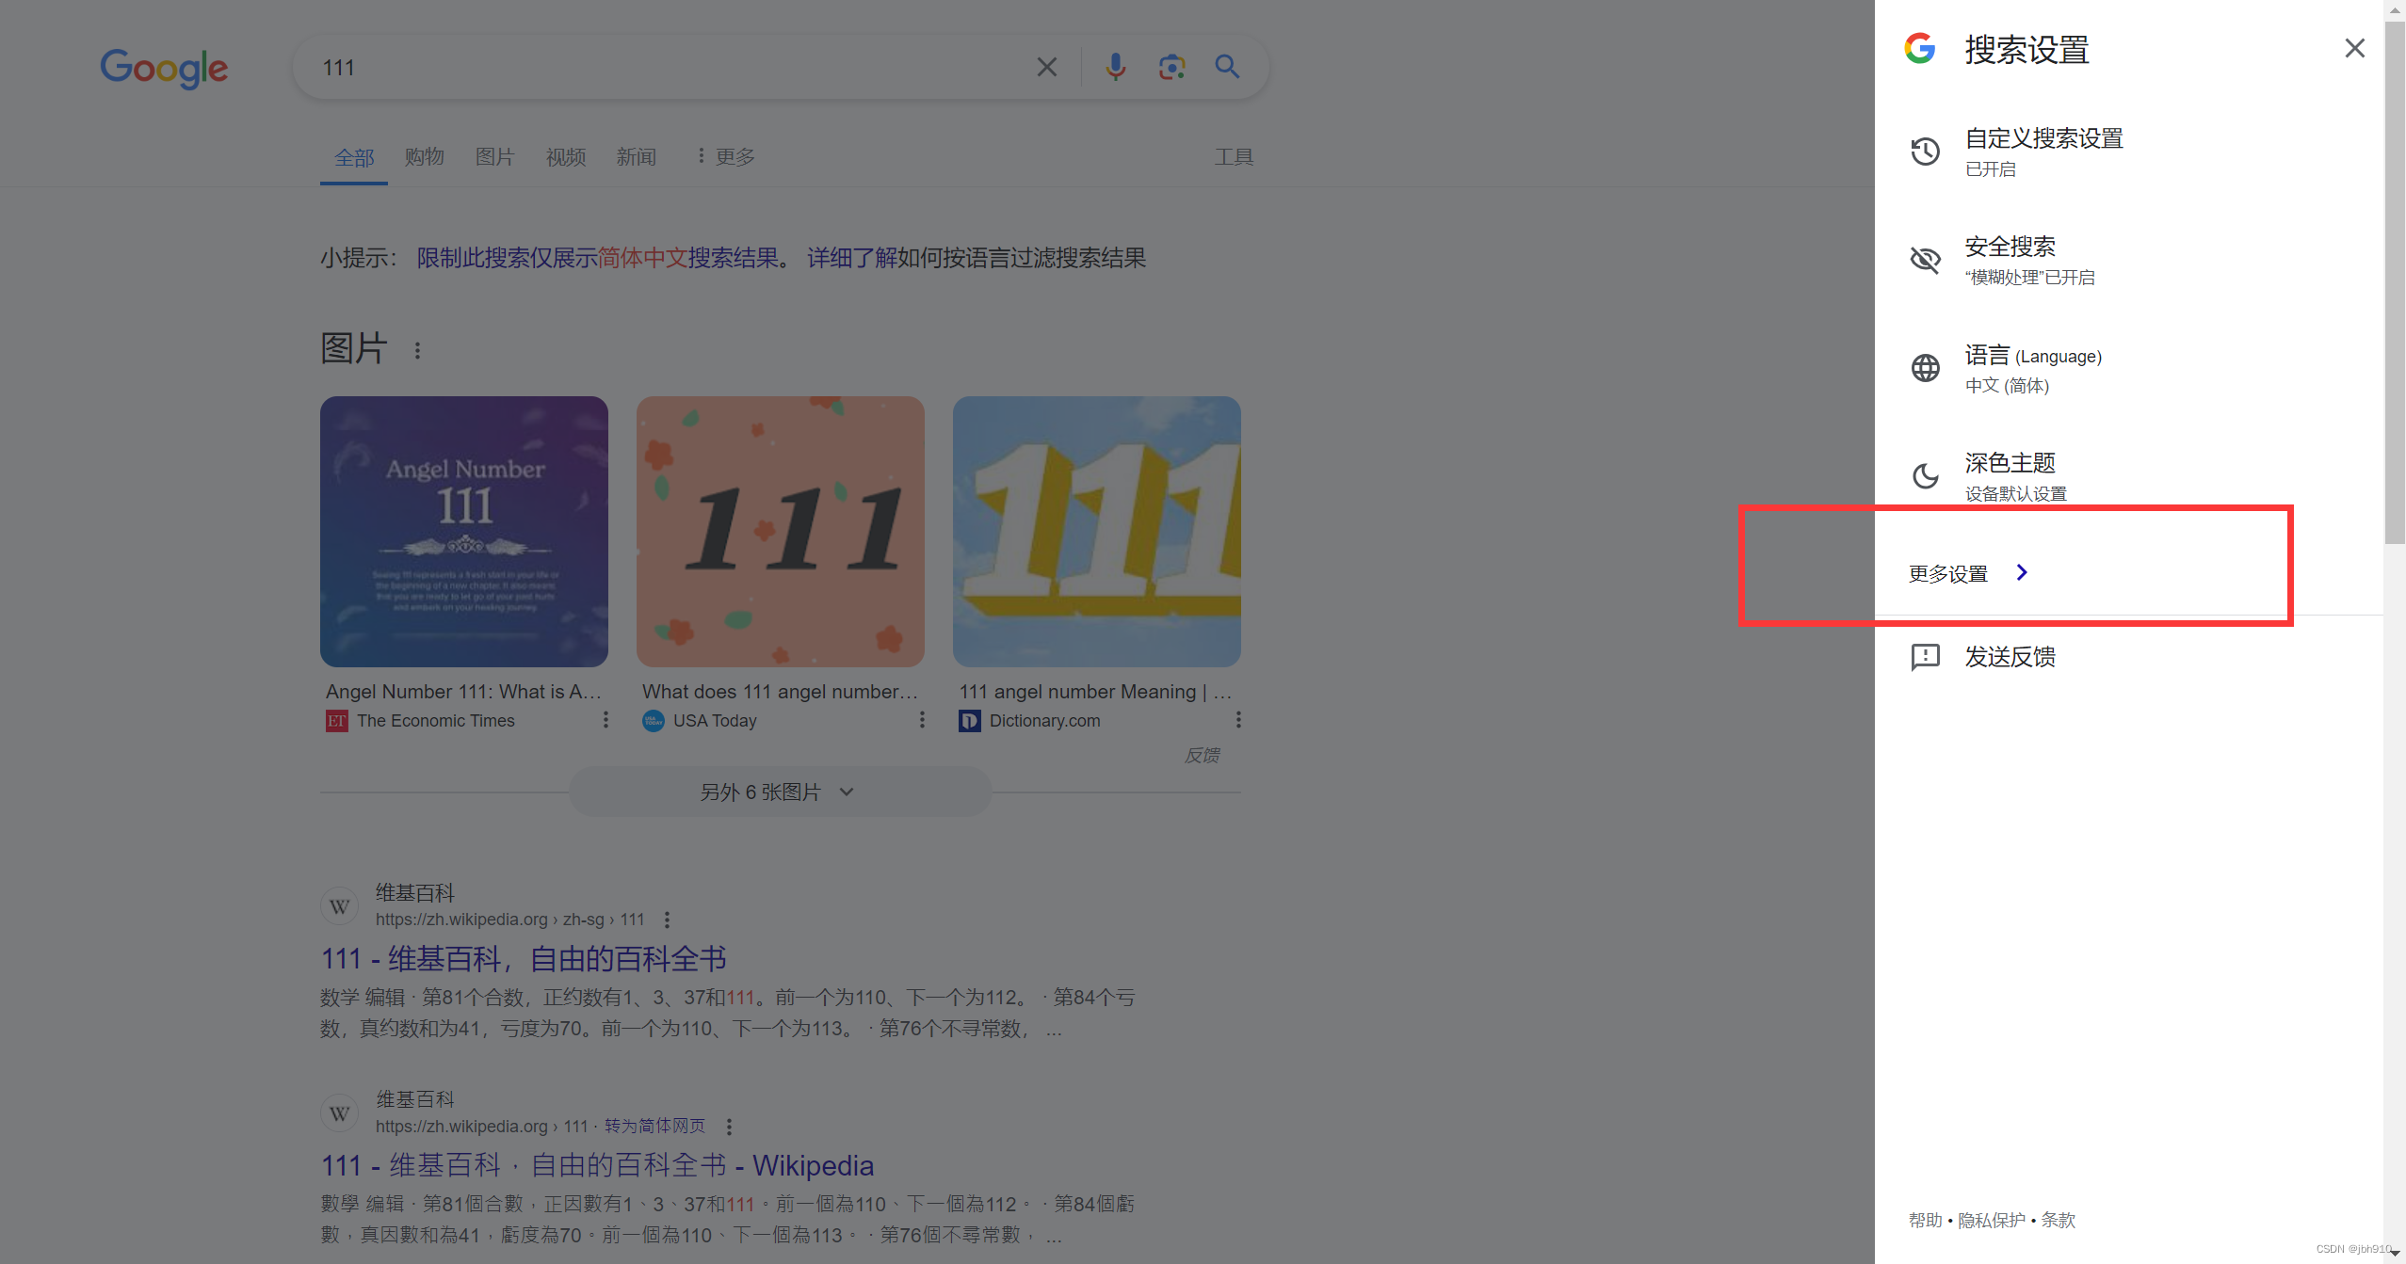Click the Angel Number 111 purple thumbnail

pos(463,531)
